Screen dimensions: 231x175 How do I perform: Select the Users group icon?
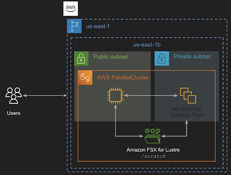[x=14, y=96]
